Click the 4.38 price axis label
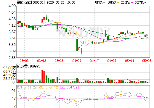 click(x=12, y=19)
